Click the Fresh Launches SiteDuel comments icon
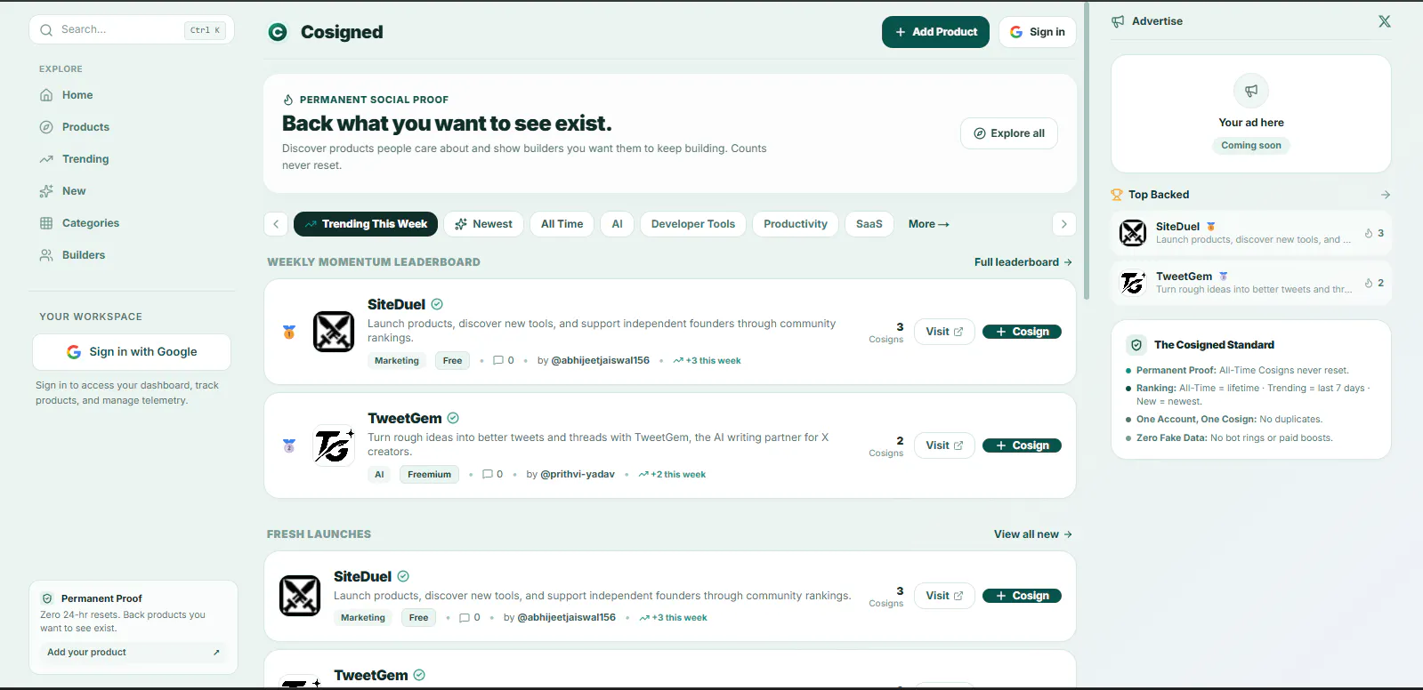 pyautogui.click(x=465, y=618)
